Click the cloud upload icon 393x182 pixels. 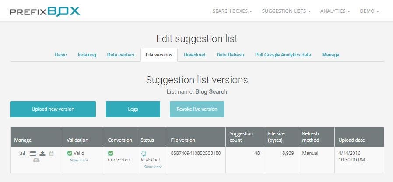(36, 160)
